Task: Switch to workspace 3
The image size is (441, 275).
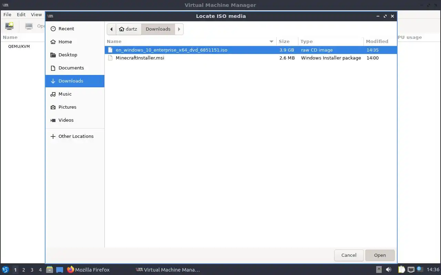Action: point(32,270)
